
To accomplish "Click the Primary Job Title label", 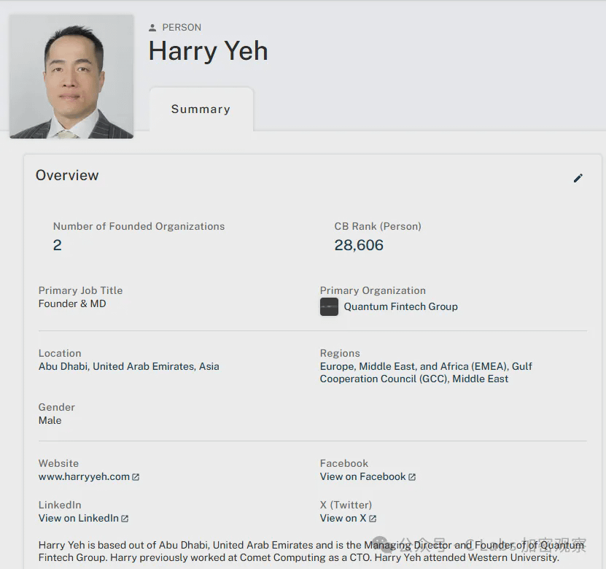I will tap(80, 290).
